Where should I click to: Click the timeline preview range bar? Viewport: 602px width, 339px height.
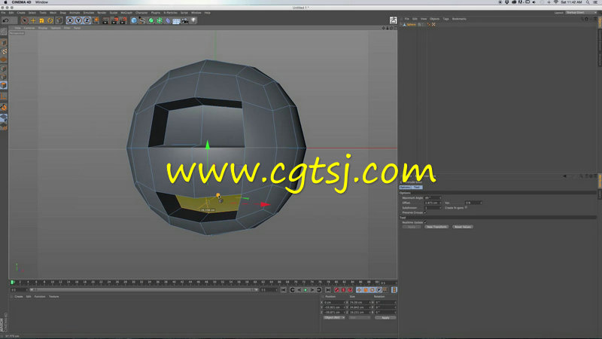tap(143, 290)
